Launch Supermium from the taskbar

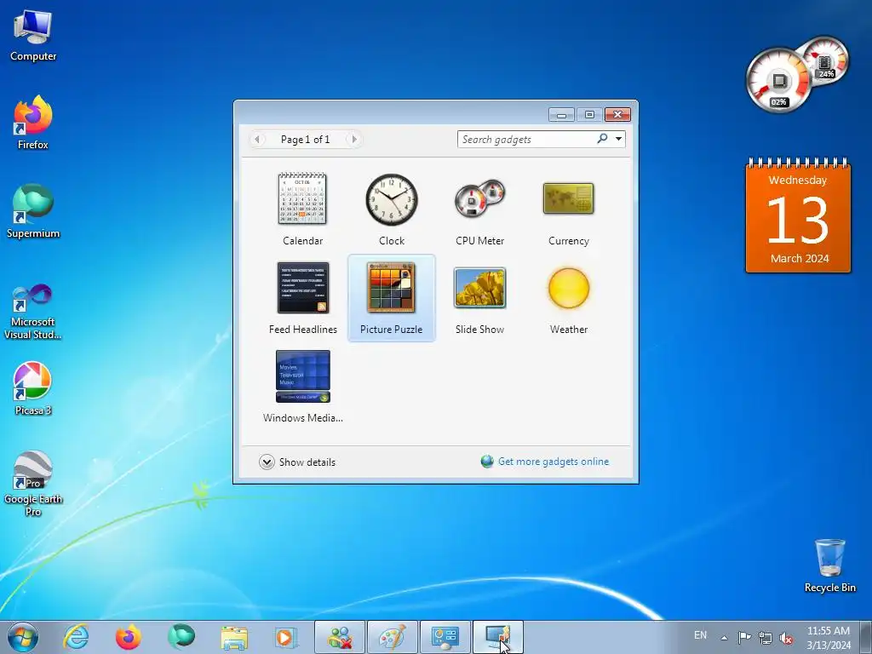(181, 637)
